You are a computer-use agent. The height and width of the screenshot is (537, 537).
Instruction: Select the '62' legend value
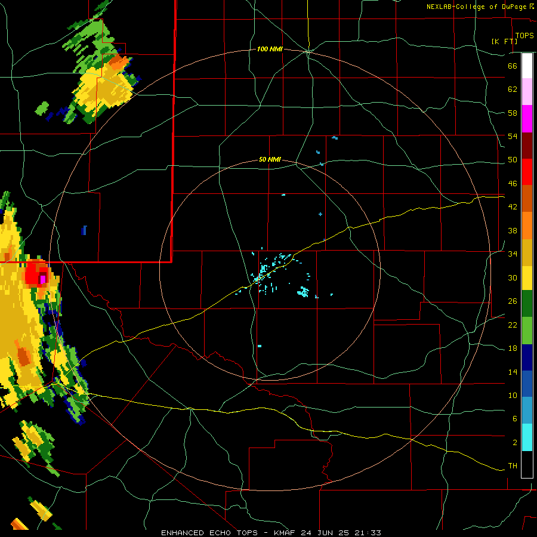[x=513, y=89]
